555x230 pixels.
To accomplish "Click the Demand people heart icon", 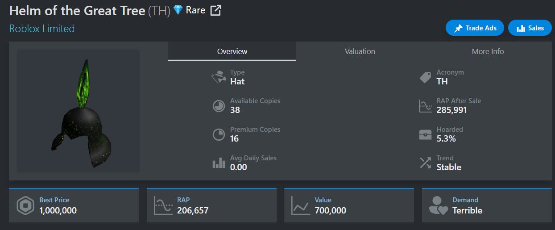I will point(438,206).
